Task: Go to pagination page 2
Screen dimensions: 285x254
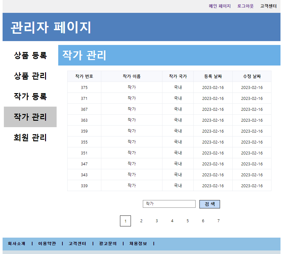Action: coord(141,221)
